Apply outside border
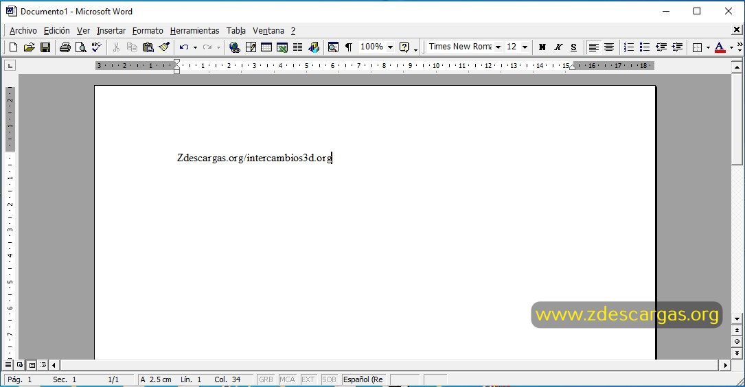Image resolution: width=745 pixels, height=387 pixels. [698, 47]
